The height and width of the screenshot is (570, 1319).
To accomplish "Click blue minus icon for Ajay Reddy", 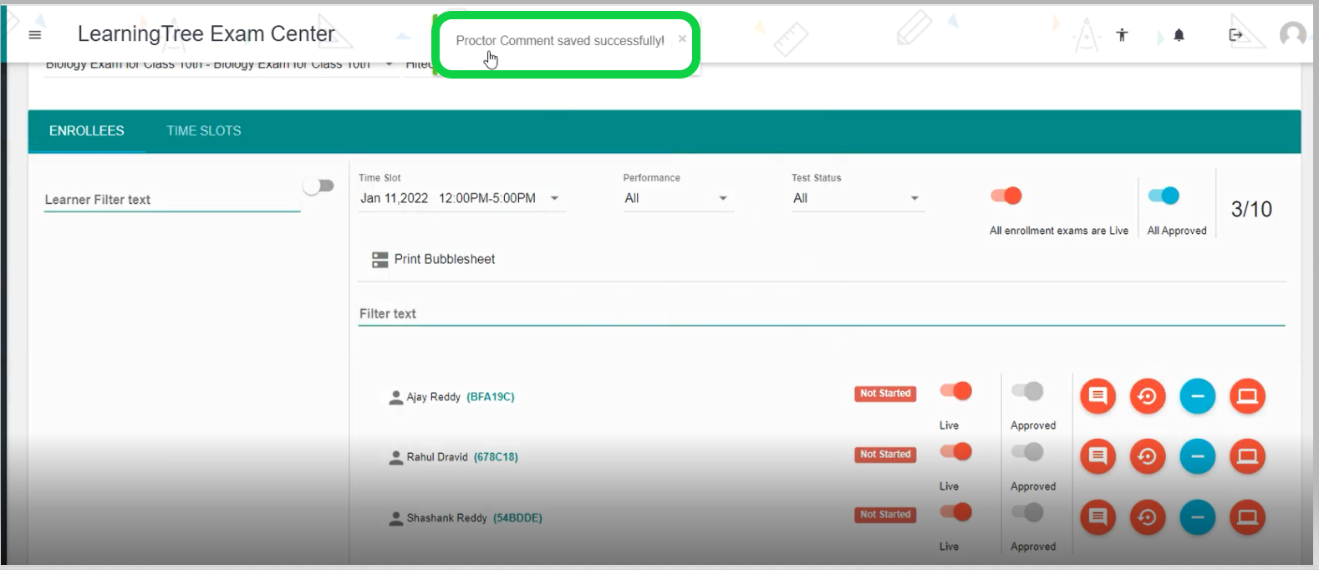I will 1197,396.
